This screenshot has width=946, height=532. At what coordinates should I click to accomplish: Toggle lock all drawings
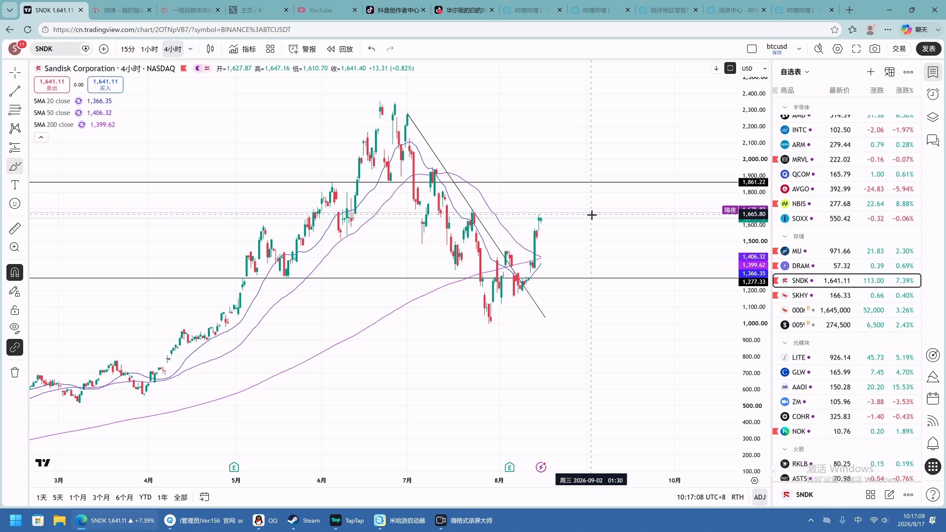[15, 310]
